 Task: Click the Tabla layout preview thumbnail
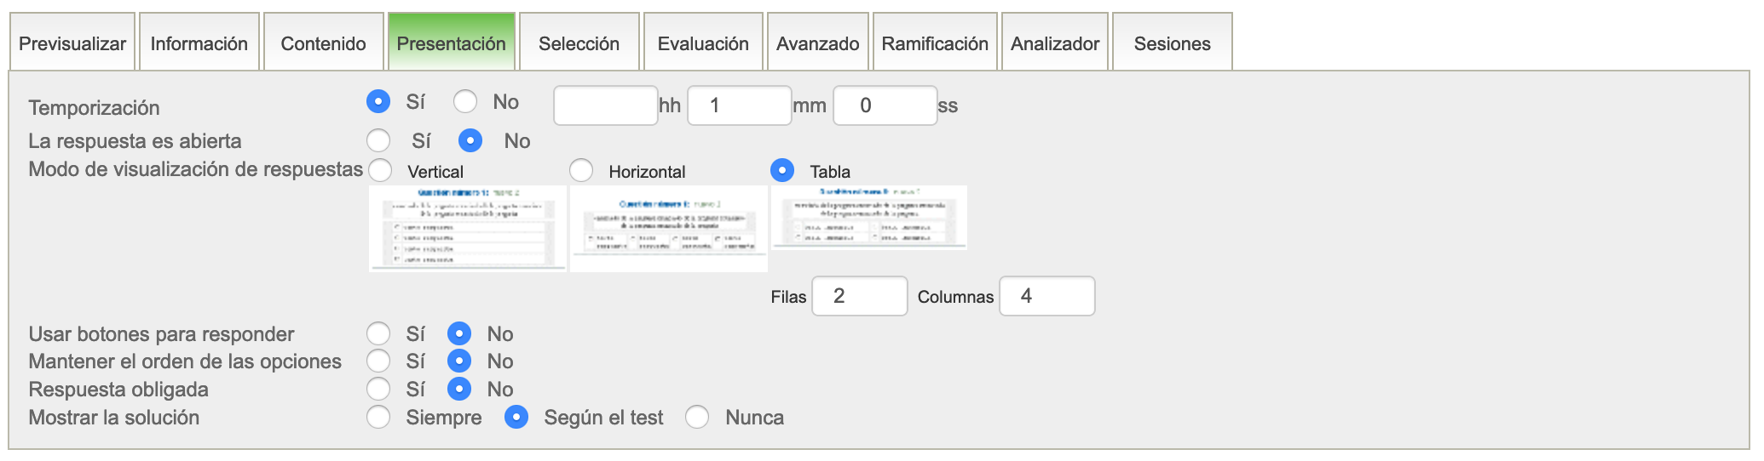click(x=868, y=218)
